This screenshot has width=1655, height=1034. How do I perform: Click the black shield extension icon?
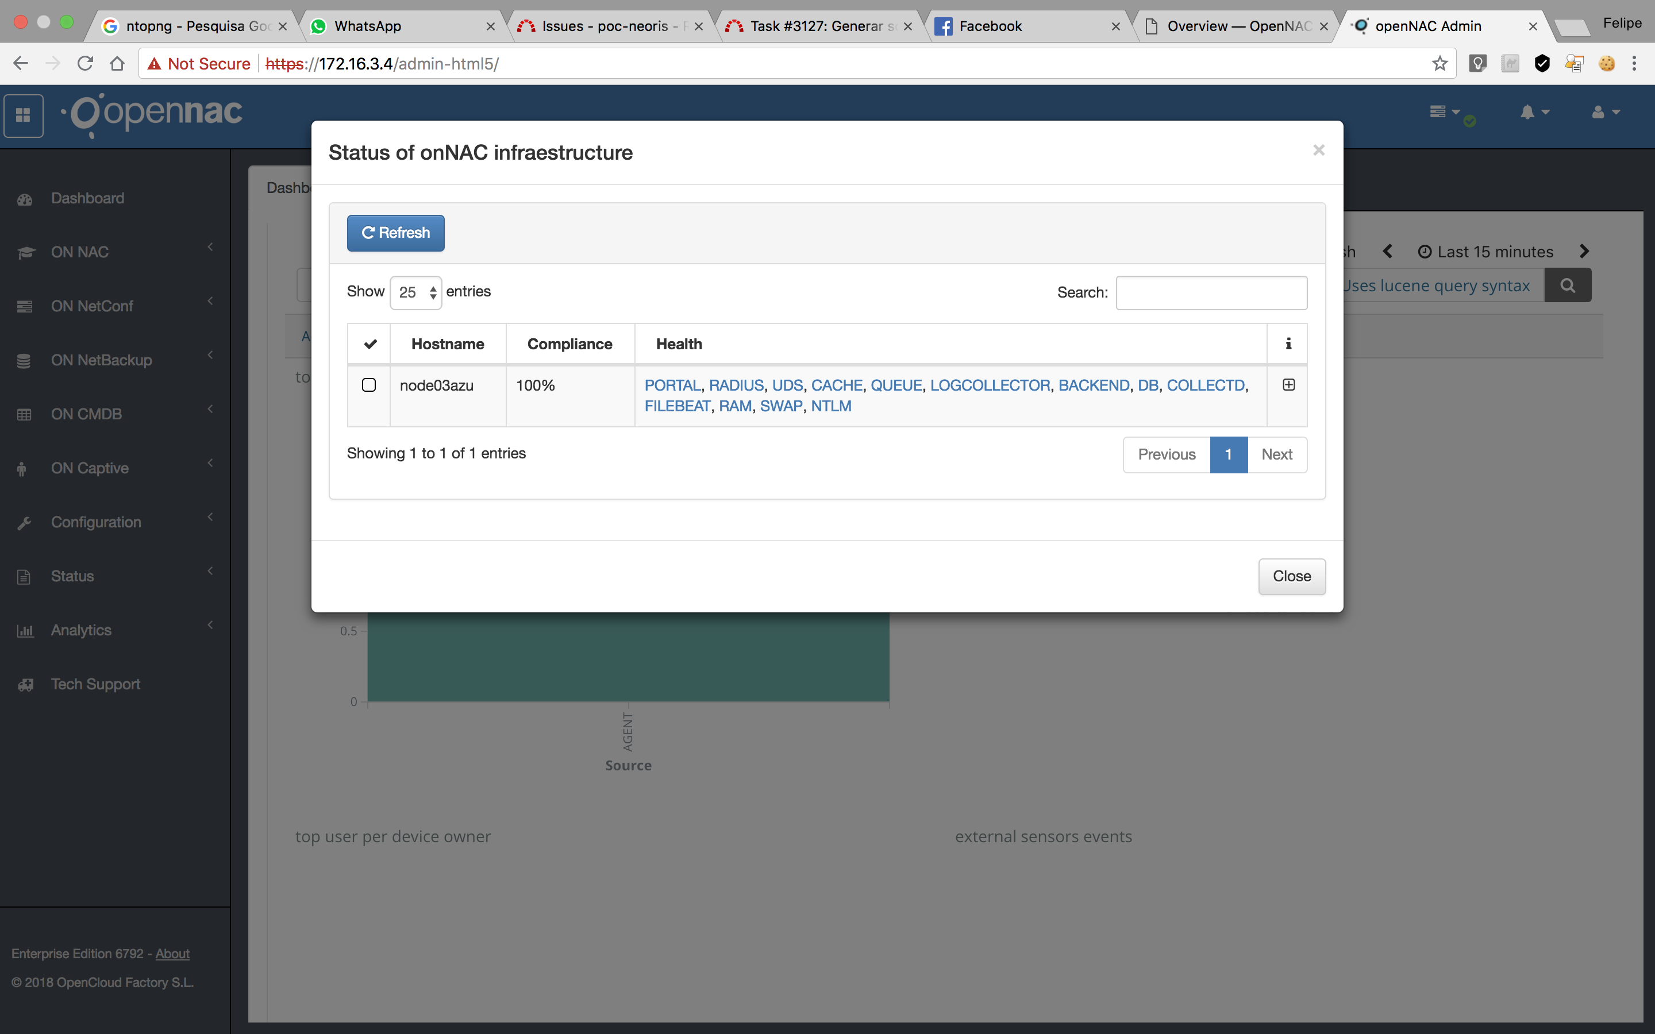pos(1542,64)
